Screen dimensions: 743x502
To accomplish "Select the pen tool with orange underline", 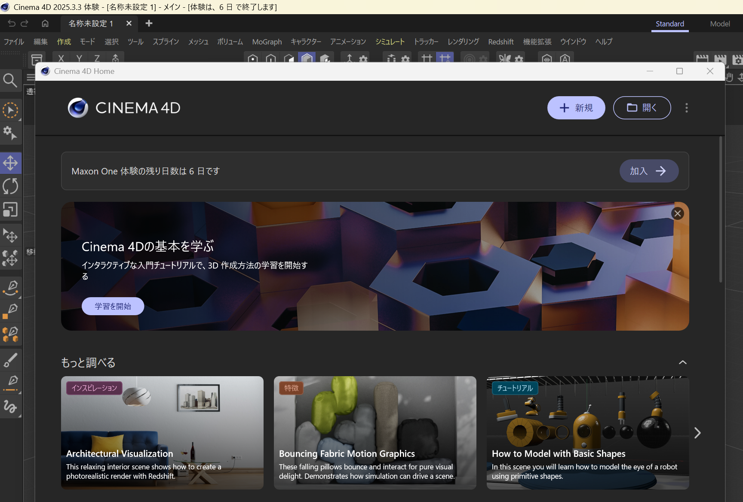I will pos(10,383).
